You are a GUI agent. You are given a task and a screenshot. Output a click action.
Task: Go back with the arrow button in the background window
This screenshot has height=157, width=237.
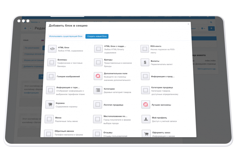pyautogui.click(x=25, y=28)
